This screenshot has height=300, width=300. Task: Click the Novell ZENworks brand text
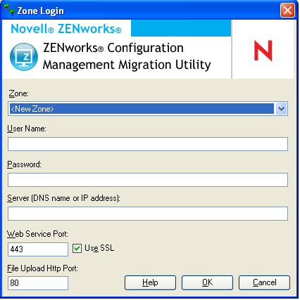pos(66,29)
